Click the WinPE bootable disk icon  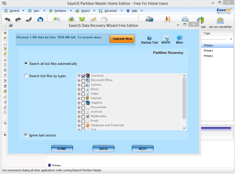pyautogui.click(x=166, y=38)
